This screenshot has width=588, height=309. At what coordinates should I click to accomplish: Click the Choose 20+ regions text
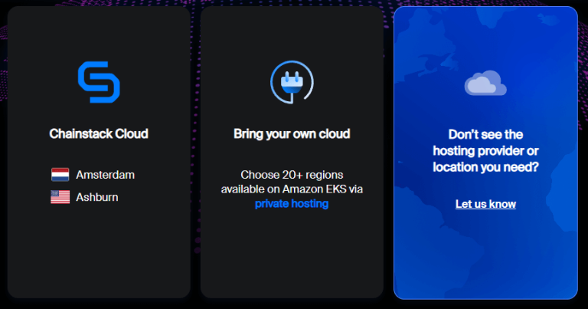292,175
